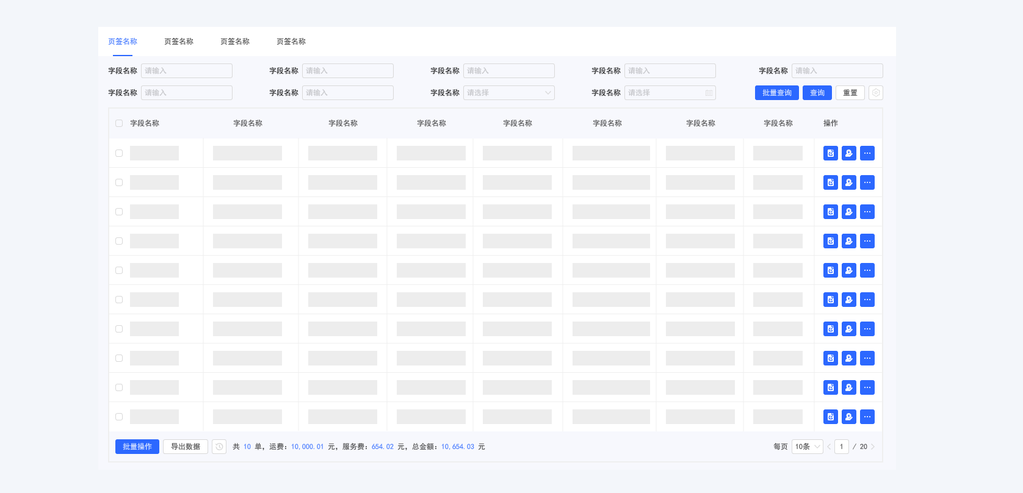Click the edit document icon in the last table row
This screenshot has width=1023, height=493.
click(x=830, y=417)
